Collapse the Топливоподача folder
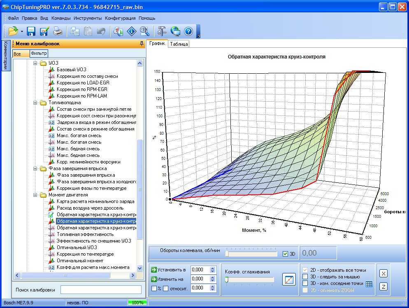This screenshot has width=409, height=308. tap(36, 103)
